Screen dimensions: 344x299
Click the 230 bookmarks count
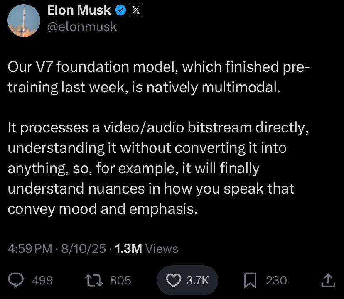[276, 280]
